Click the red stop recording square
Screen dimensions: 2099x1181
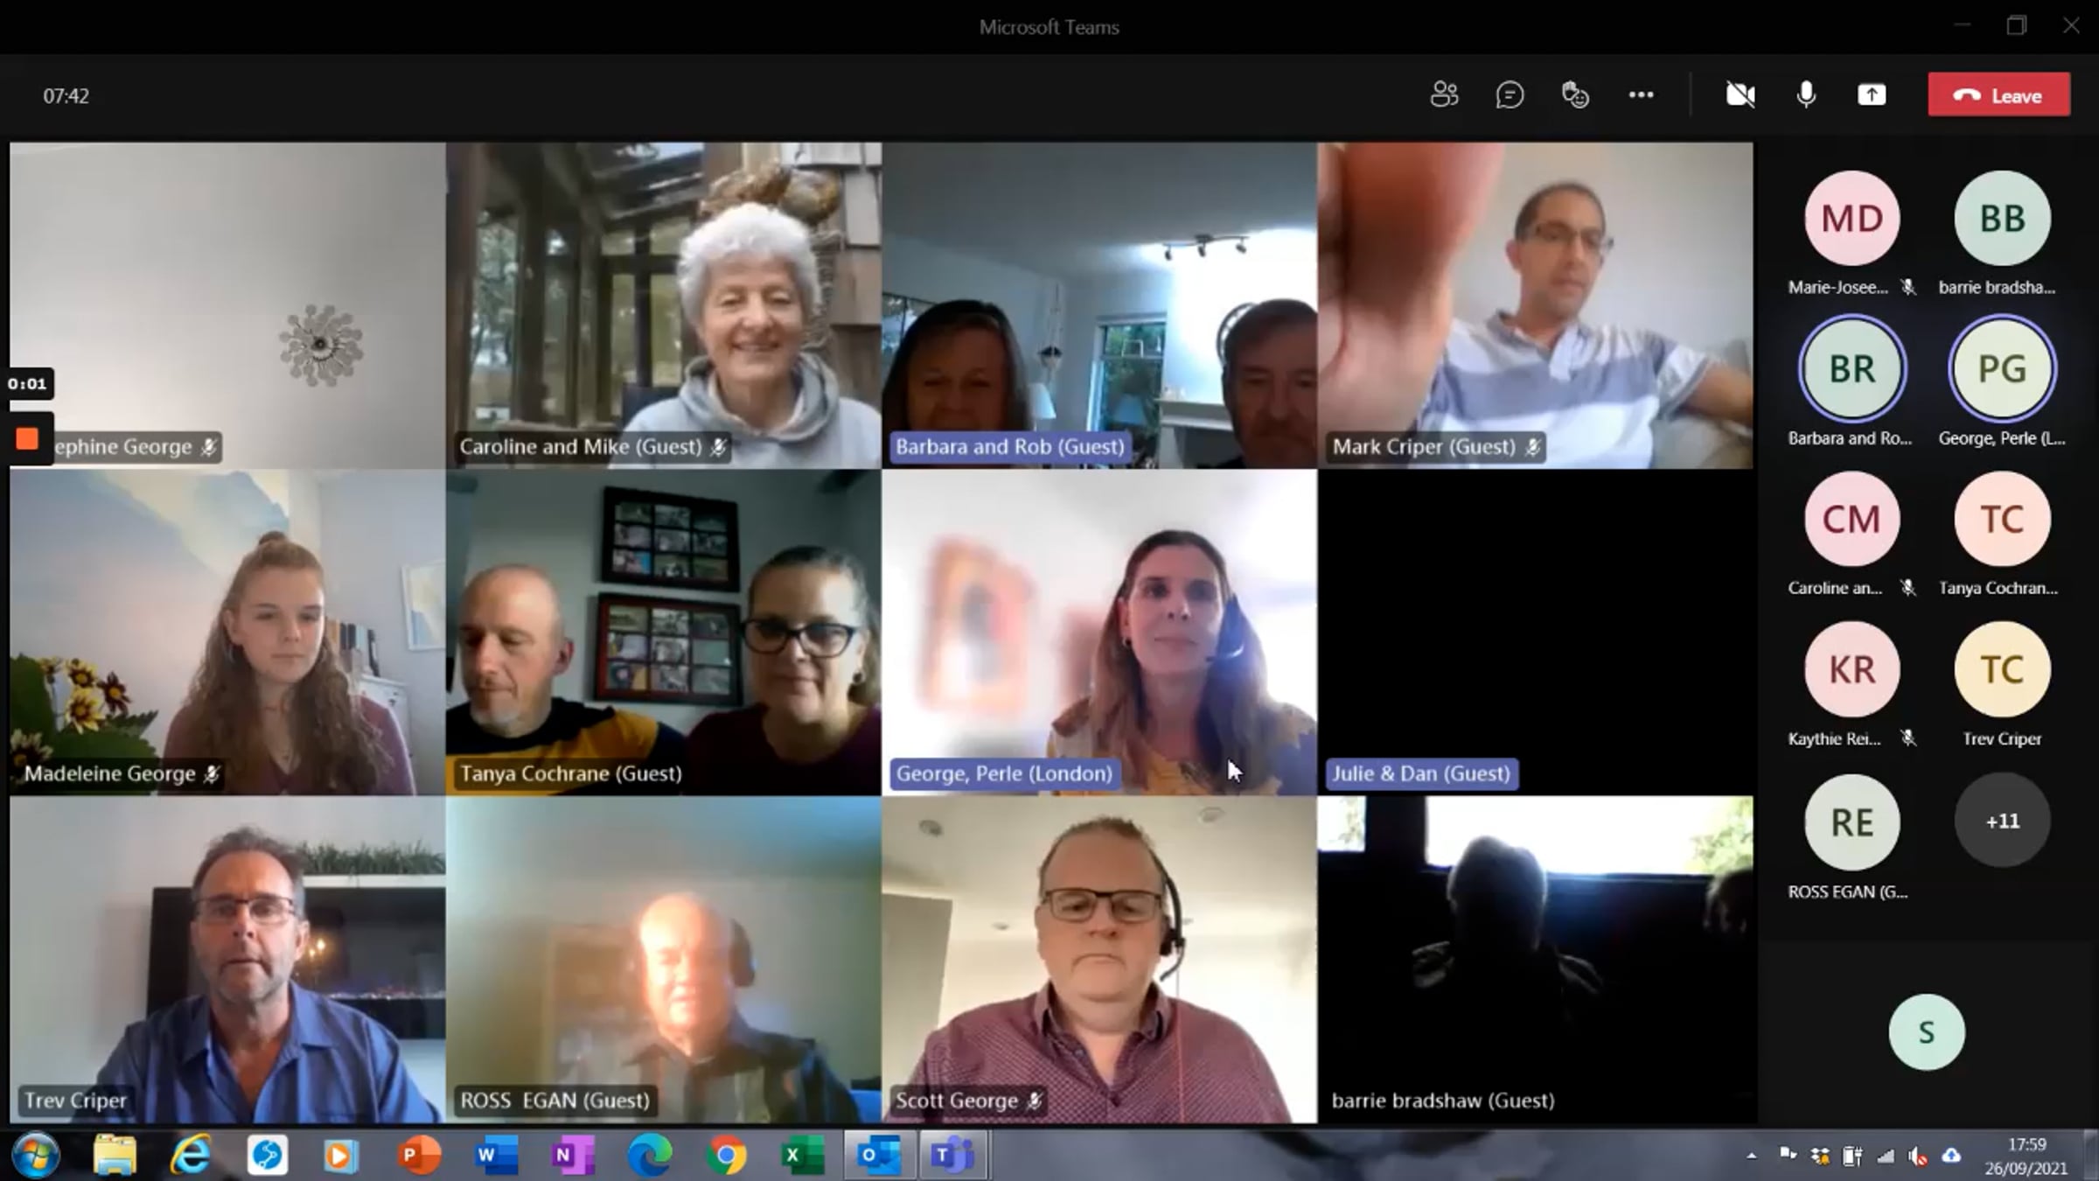click(27, 438)
